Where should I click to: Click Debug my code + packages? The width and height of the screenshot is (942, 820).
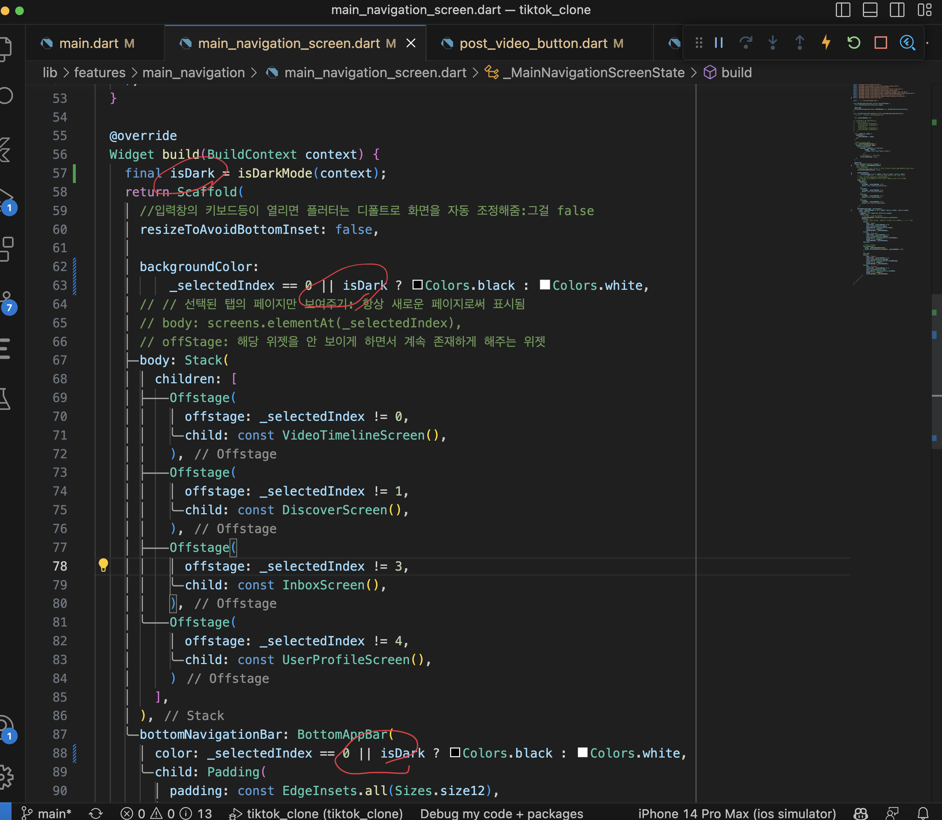pyautogui.click(x=501, y=813)
